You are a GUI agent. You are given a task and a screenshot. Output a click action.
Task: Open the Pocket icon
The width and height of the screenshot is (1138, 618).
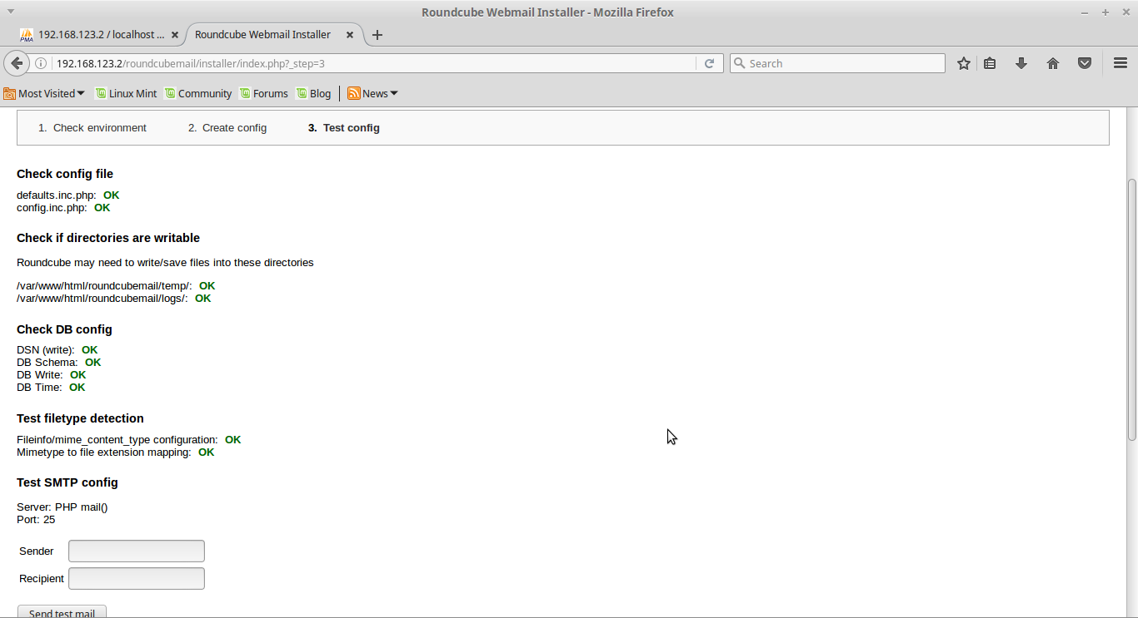[1085, 63]
